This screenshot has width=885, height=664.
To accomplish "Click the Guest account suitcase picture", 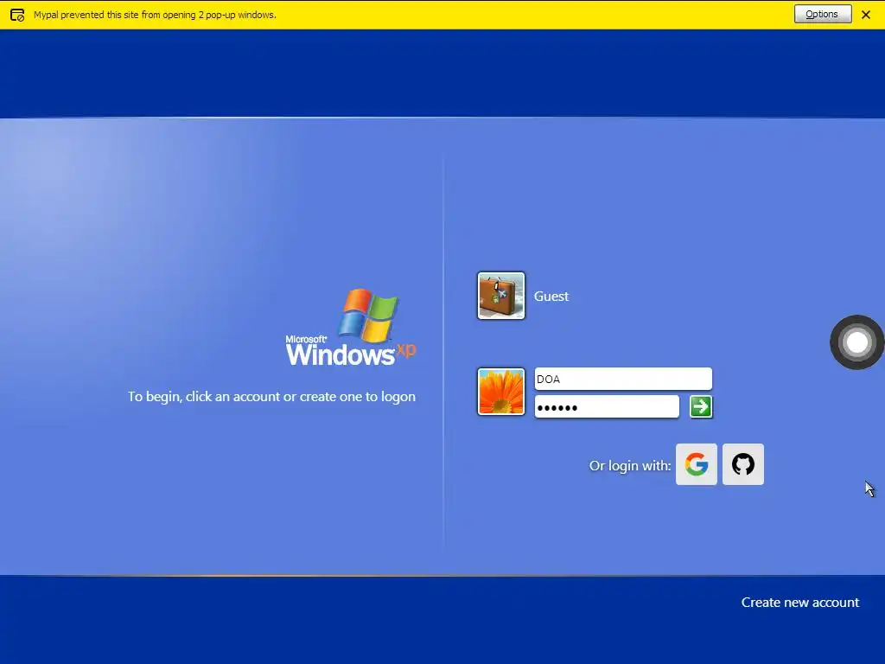I will pos(500,296).
